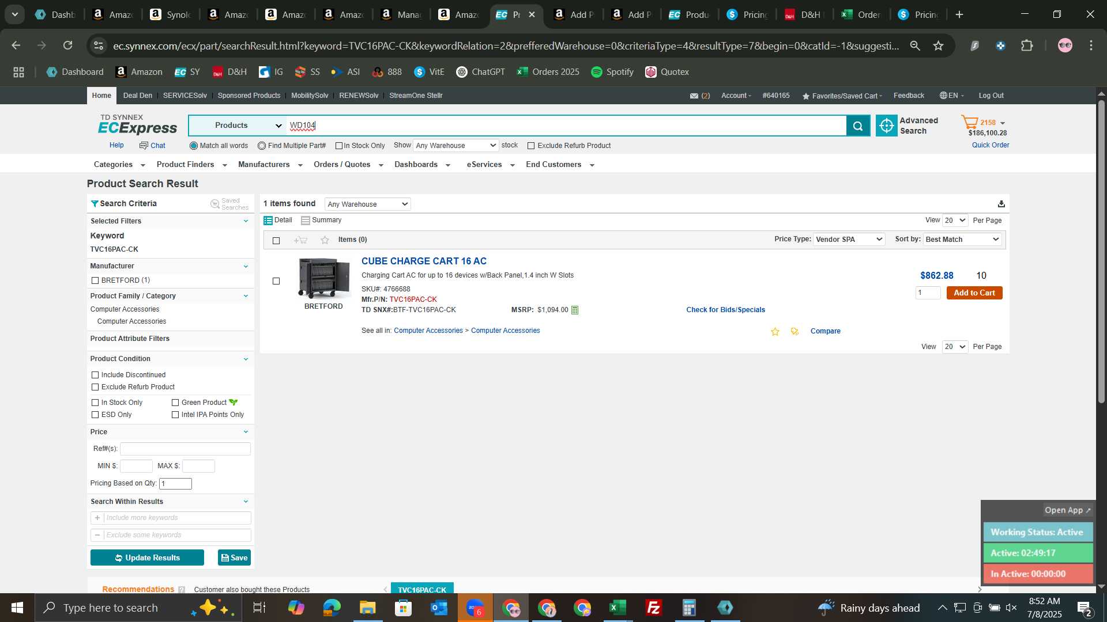Open FileZilla from taskbar
1107x622 pixels.
(x=653, y=608)
